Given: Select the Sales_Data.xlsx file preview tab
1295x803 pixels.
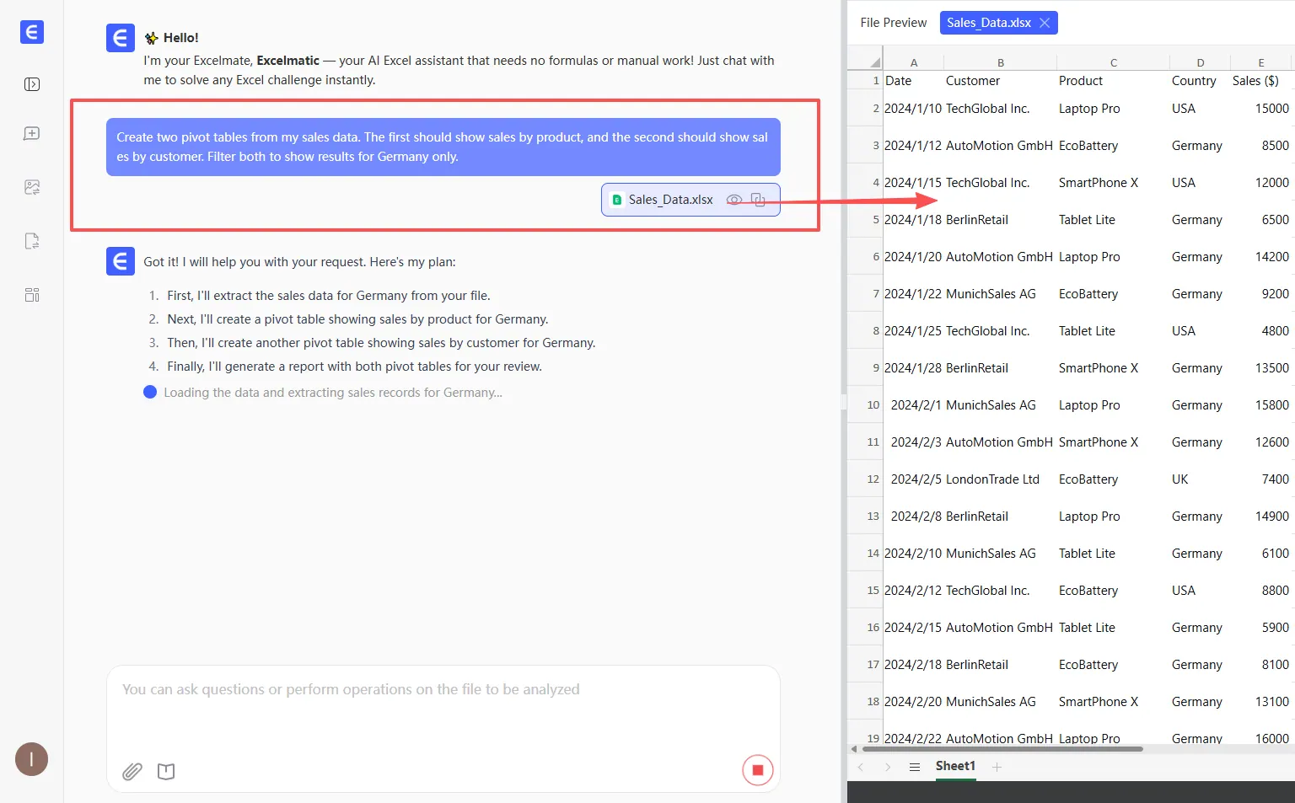Looking at the screenshot, I should pos(988,23).
